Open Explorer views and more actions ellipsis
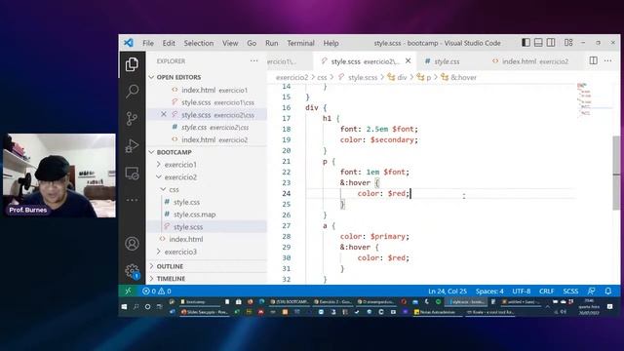 253,60
